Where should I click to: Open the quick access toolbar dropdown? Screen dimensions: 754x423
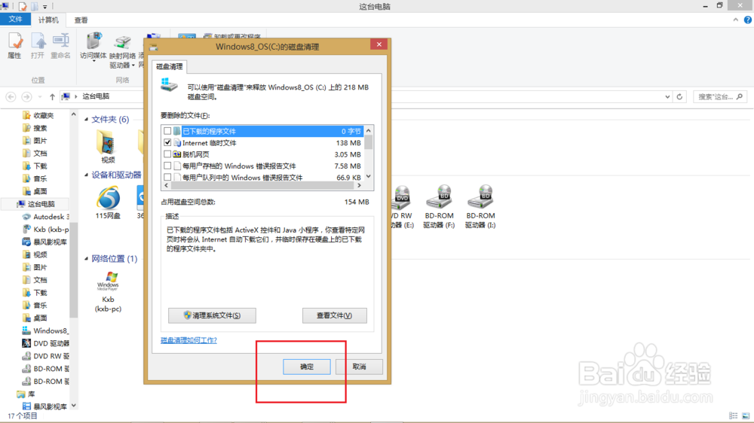click(45, 7)
